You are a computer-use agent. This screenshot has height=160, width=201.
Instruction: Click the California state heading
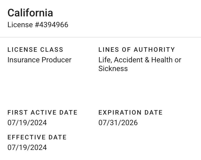[30, 13]
